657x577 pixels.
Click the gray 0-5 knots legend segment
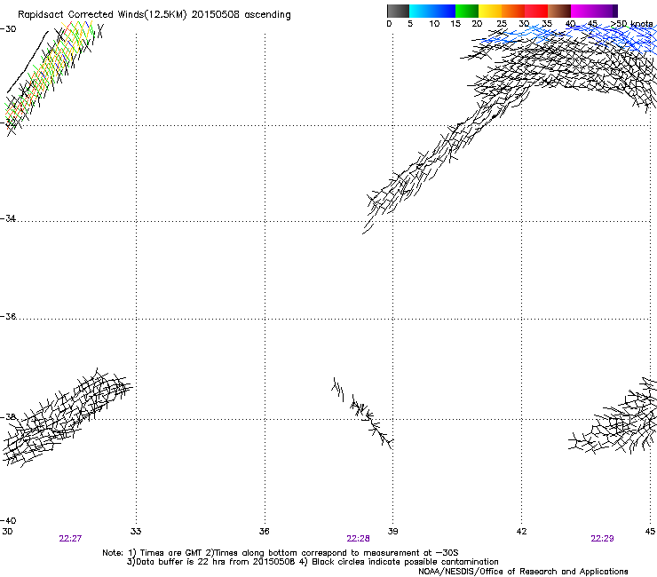(x=398, y=11)
